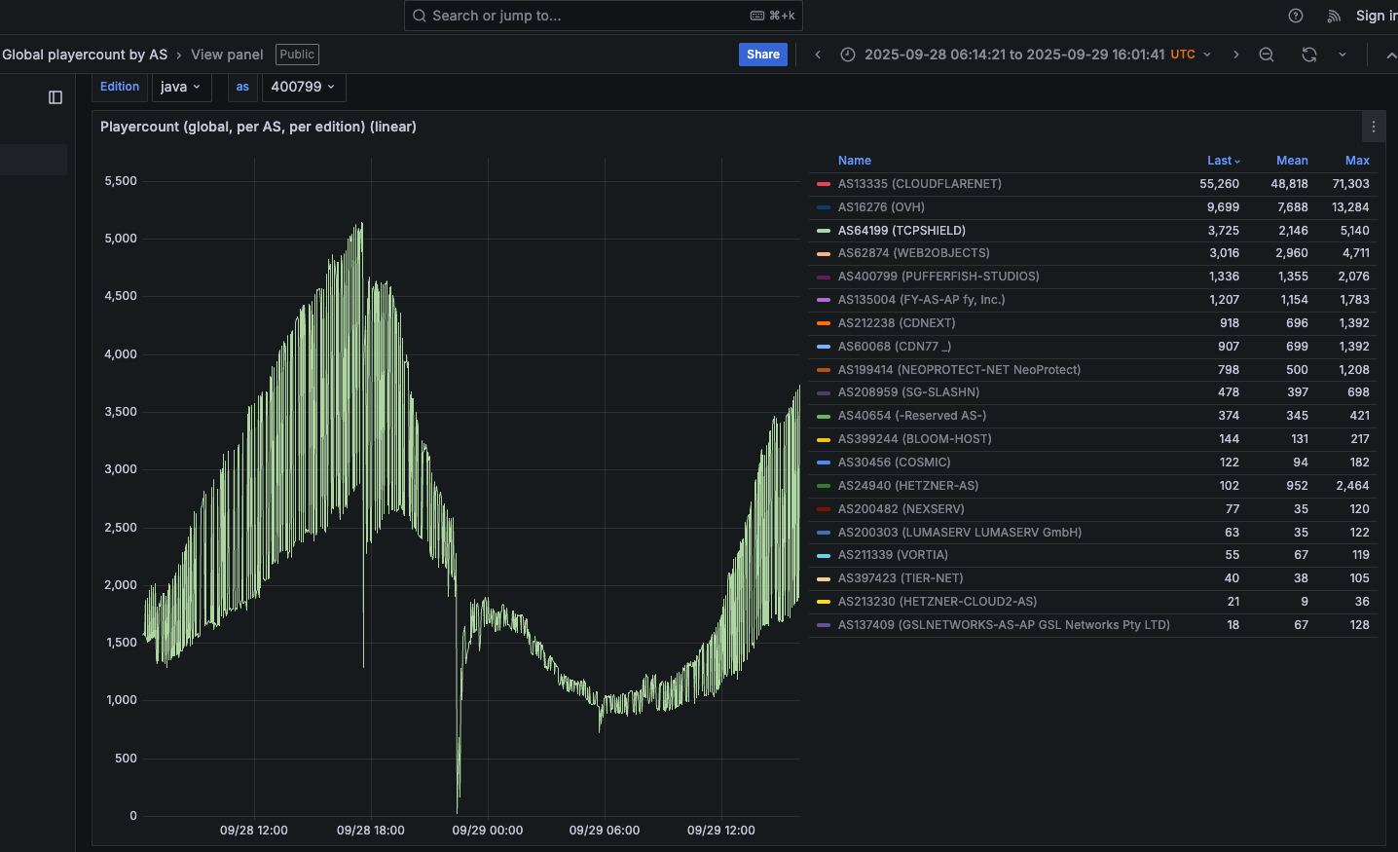1398x852 pixels.
Task: Toggle visibility of AS16276 (OVH) series
Action: [x=881, y=206]
